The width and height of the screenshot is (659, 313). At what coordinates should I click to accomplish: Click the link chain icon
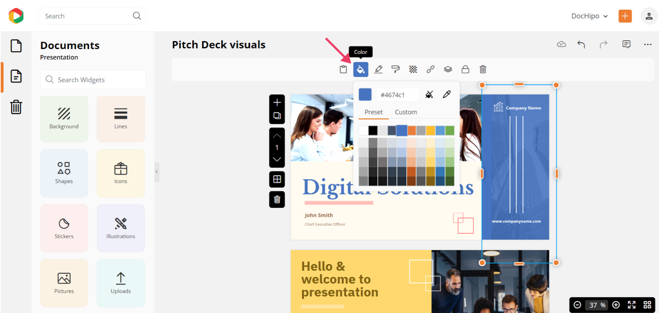430,70
